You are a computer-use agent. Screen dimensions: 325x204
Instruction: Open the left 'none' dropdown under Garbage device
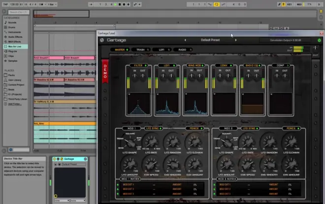click(x=62, y=201)
